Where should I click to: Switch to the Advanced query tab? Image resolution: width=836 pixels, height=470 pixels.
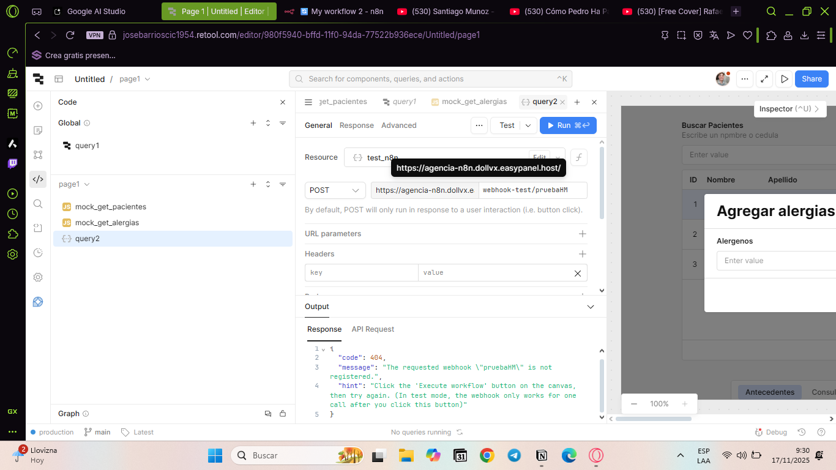click(x=398, y=125)
